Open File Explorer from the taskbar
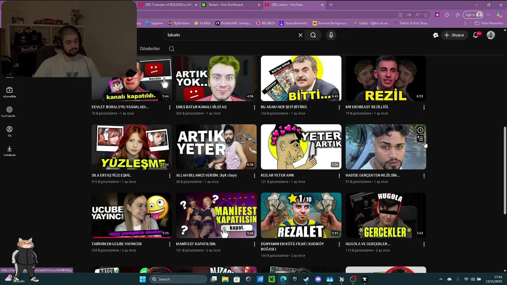 [x=225, y=279]
